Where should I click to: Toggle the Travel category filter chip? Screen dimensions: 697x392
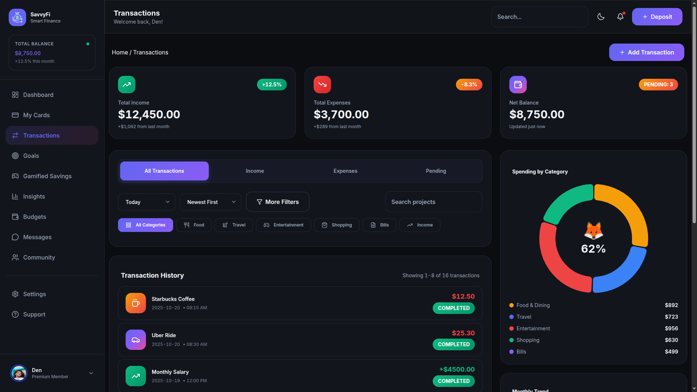click(x=234, y=225)
